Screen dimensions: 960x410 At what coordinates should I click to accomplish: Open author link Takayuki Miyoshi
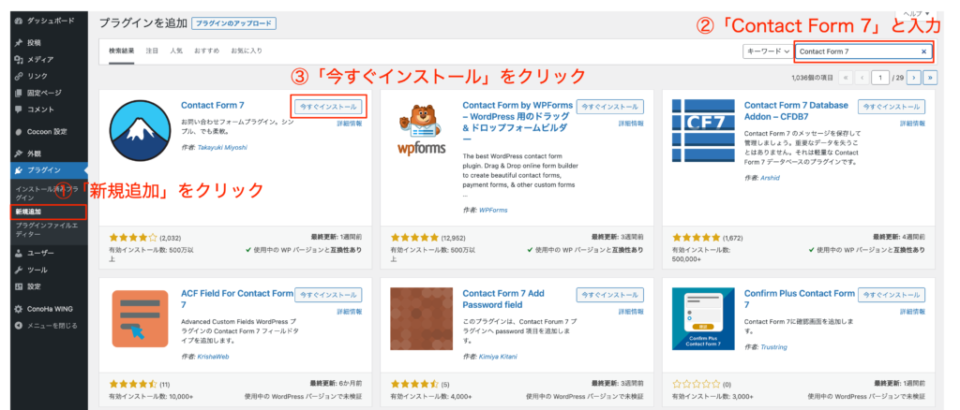click(x=222, y=147)
